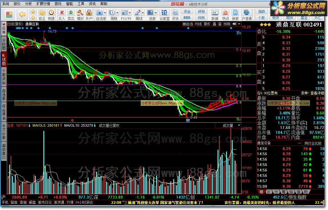Click the 个股 button
The height and width of the screenshot is (210, 328).
pyautogui.click(x=261, y=18)
